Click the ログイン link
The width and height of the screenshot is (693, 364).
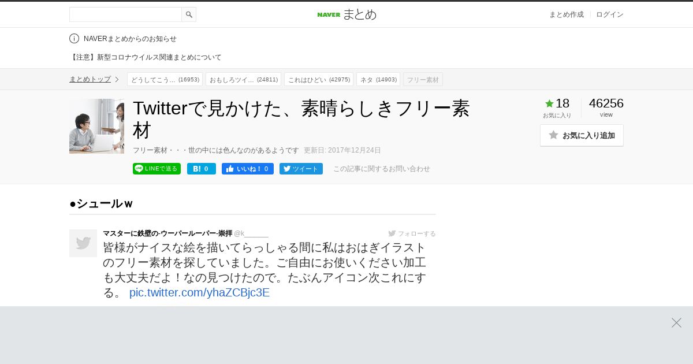(x=610, y=14)
